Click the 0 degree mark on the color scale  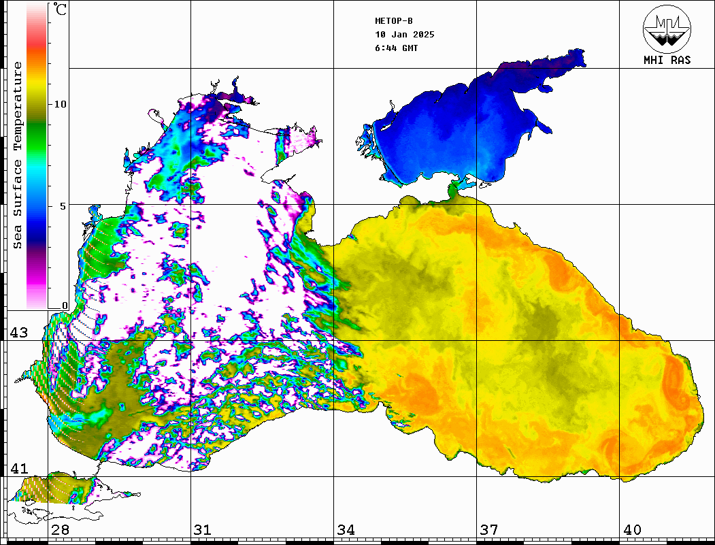65,305
